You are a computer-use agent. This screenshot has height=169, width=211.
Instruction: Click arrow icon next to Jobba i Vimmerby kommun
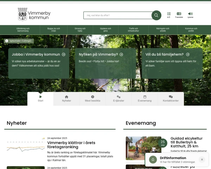pyautogui.click(x=64, y=55)
